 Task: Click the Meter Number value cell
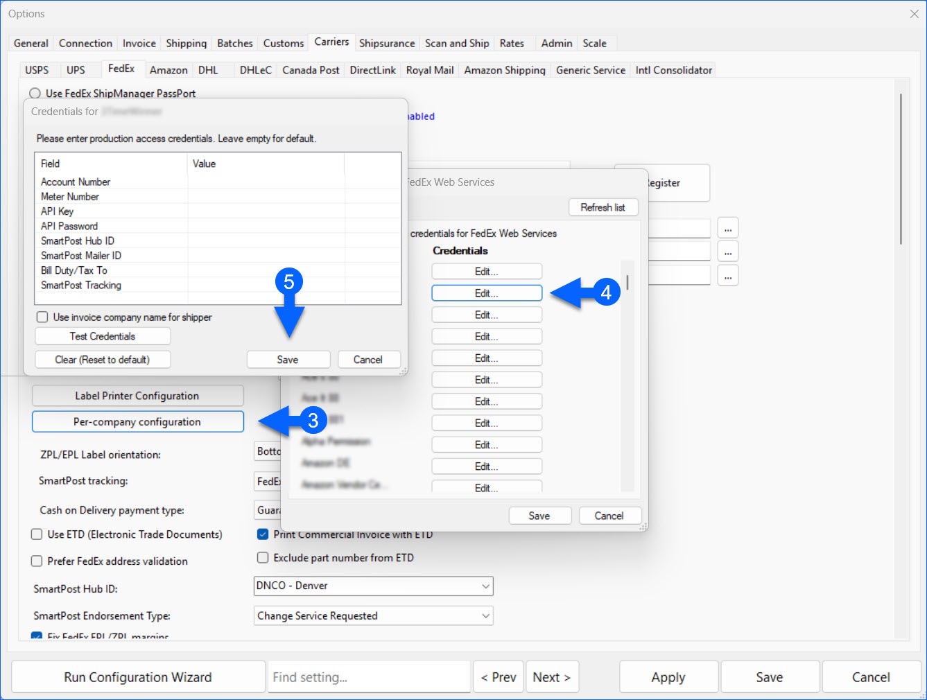(266, 197)
